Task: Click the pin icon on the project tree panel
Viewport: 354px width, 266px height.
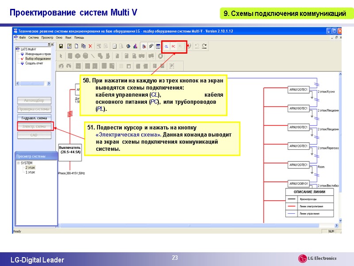Action: tap(49, 44)
